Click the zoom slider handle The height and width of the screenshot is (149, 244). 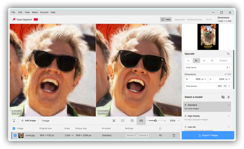(x=155, y=121)
